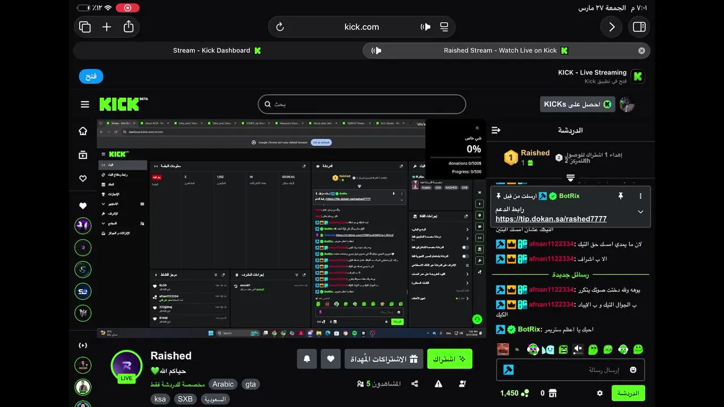The height and width of the screenshot is (407, 724).
Task: Click the blue فتح open-app button
Action: [91, 76]
